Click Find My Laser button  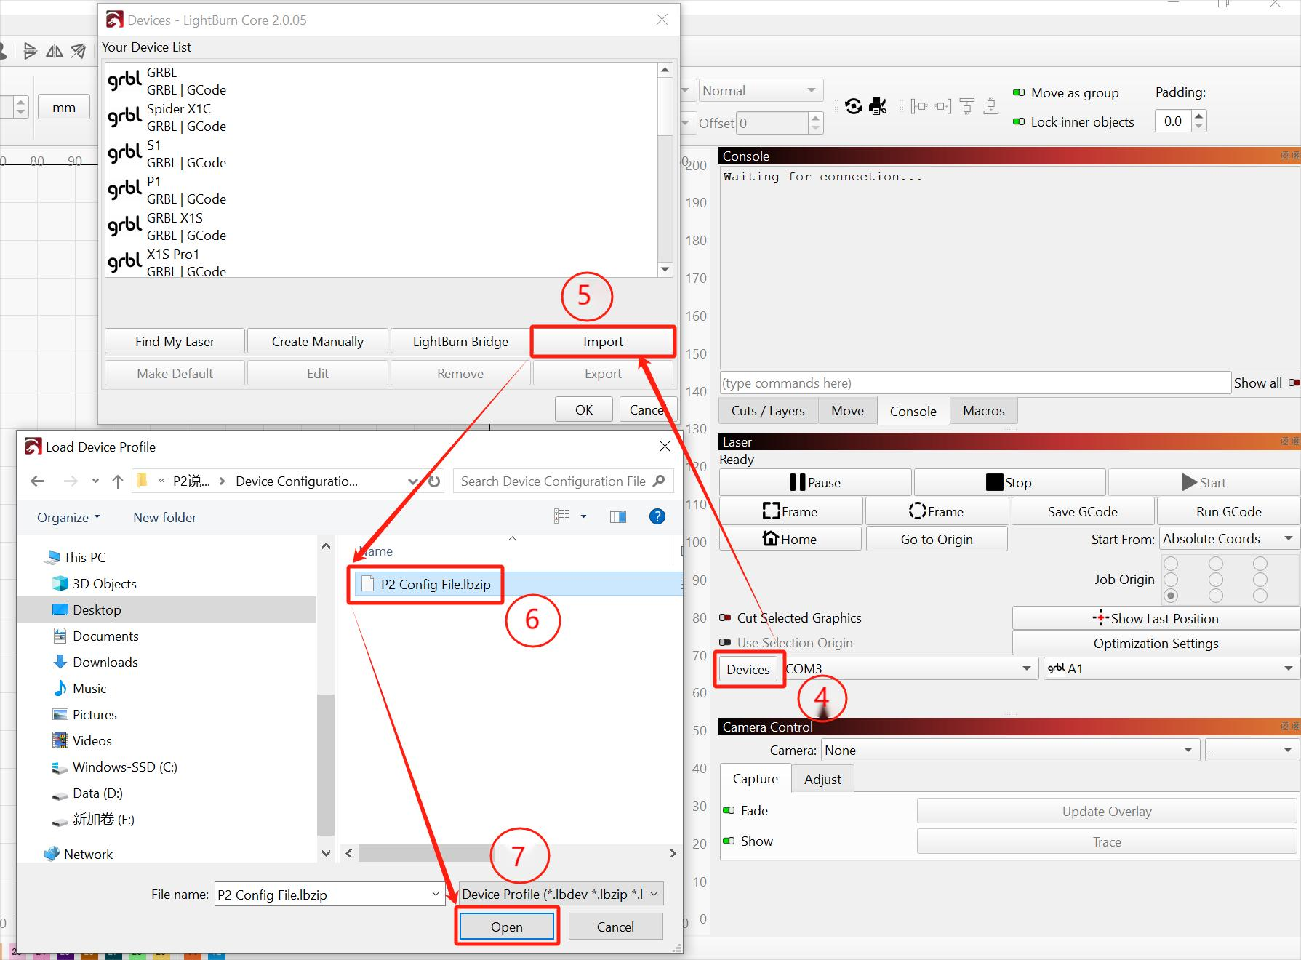175,341
